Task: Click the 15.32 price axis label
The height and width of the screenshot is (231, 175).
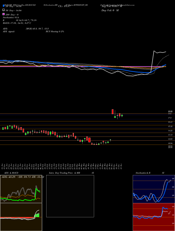Action: pos(170,126)
